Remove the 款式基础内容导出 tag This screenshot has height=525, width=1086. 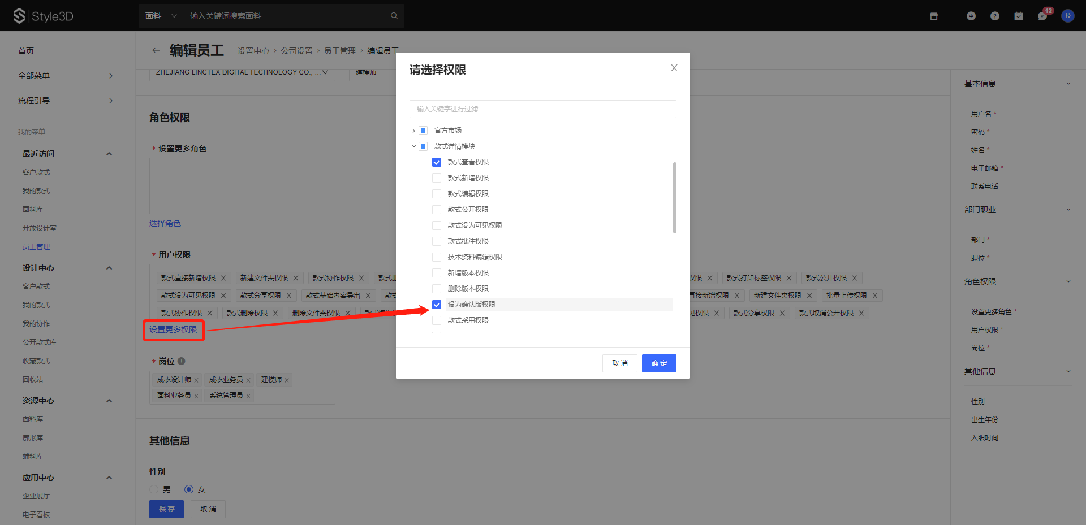coord(368,296)
